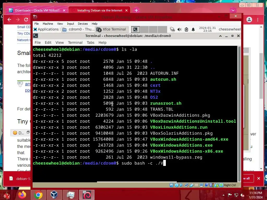Click the Network link on Debian page
This screenshot has height=200, width=267.
(24, 40)
